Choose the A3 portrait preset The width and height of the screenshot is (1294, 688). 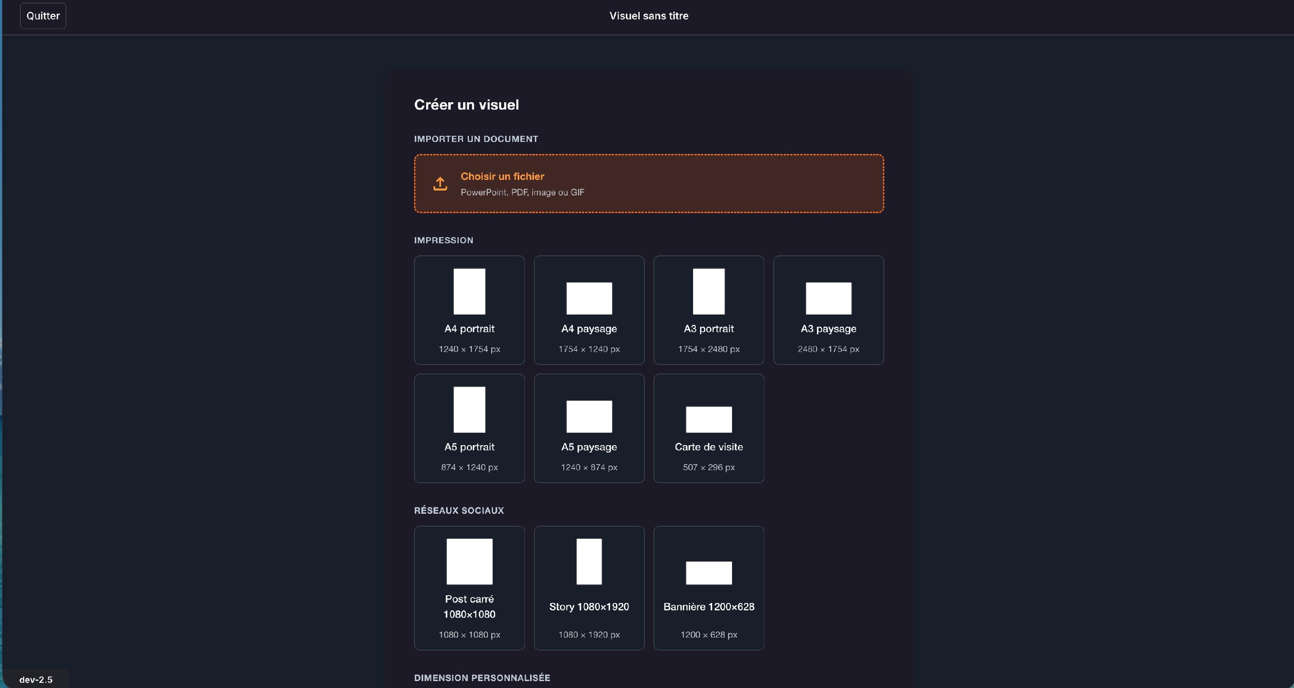(x=709, y=310)
